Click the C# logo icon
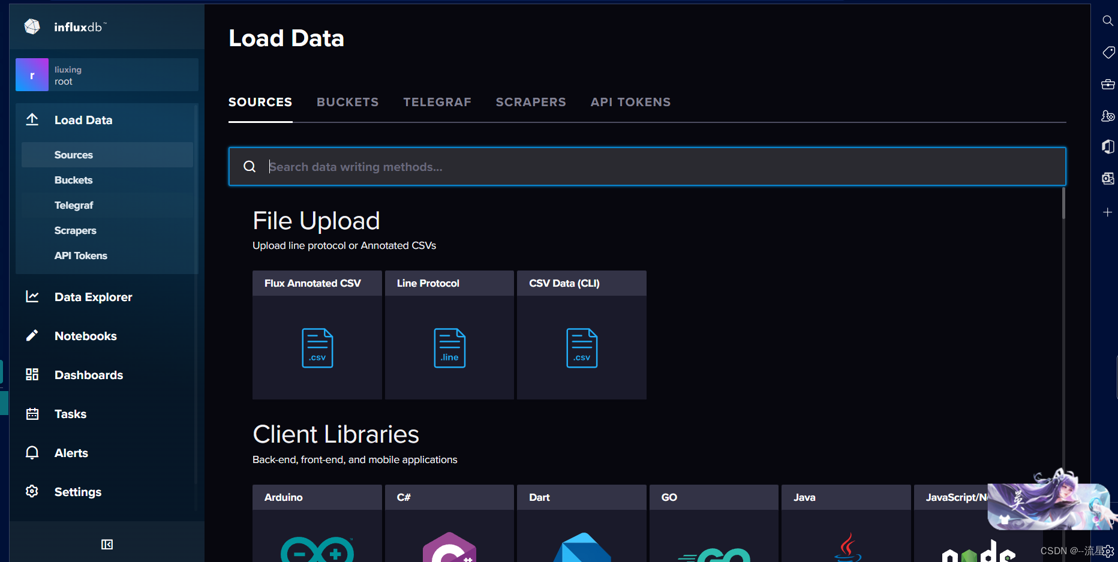 (450, 547)
